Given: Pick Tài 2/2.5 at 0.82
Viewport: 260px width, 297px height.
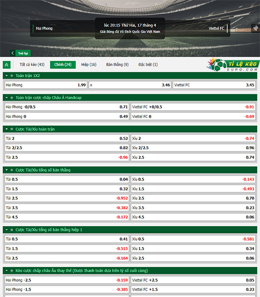Looking at the screenshot, I should [x=67, y=148].
